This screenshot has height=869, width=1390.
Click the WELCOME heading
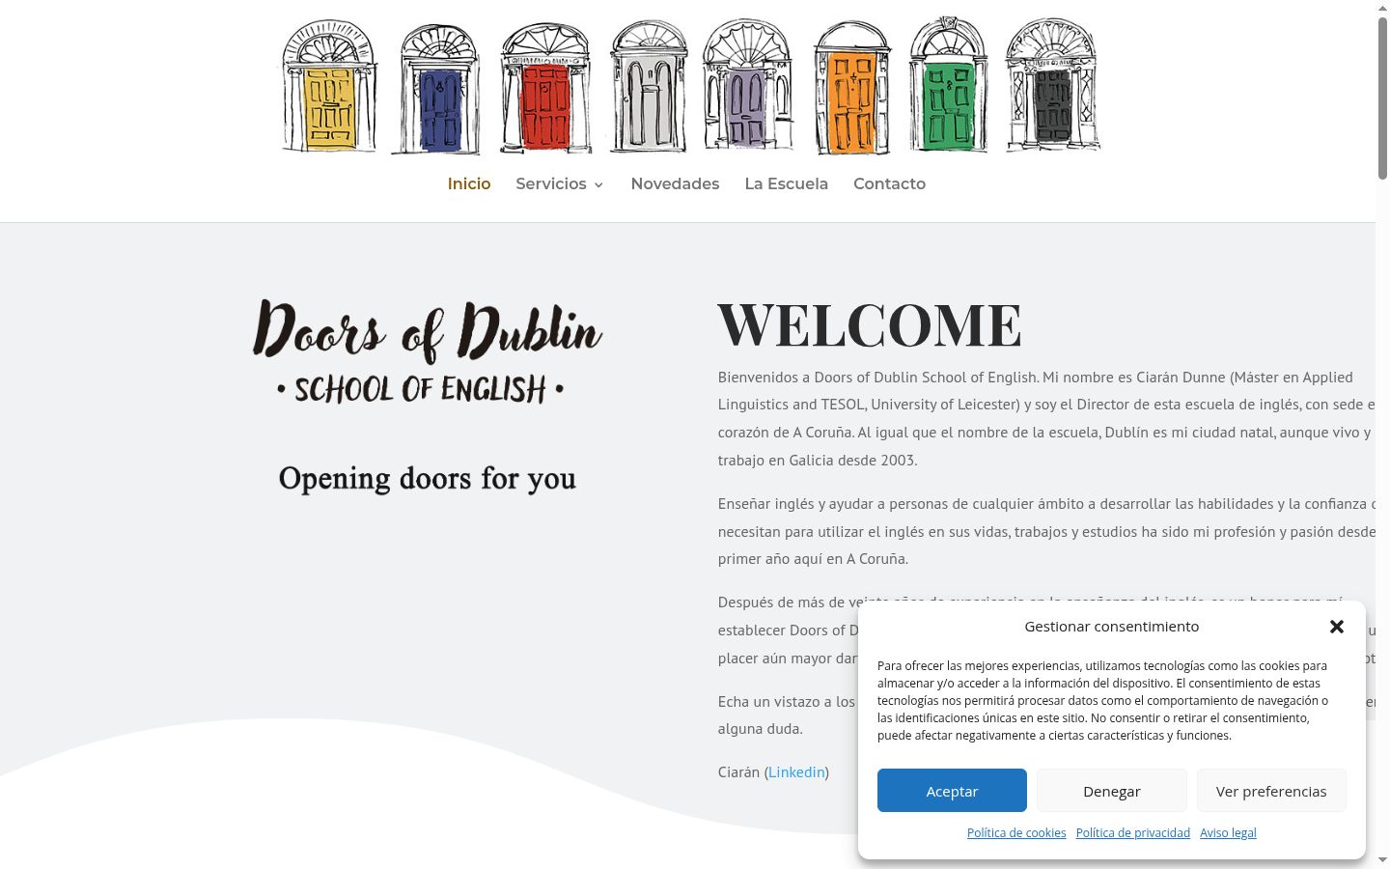click(870, 324)
